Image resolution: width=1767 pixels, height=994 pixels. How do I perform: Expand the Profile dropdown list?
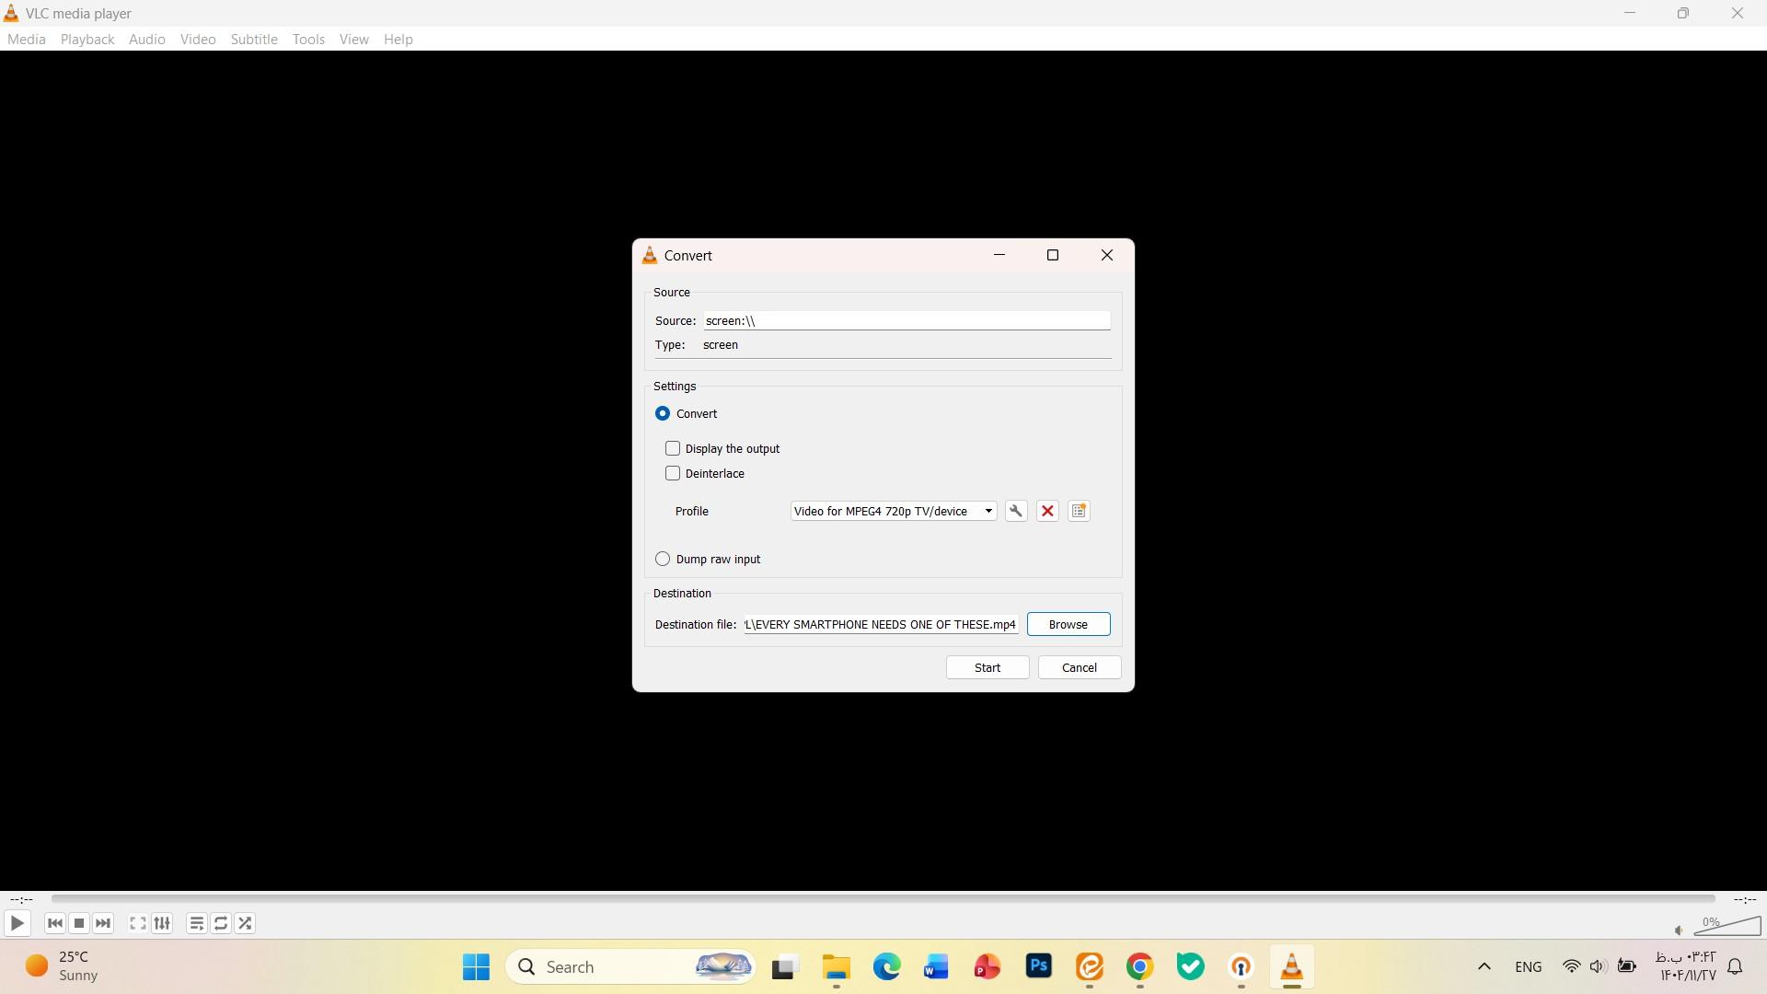tap(894, 511)
